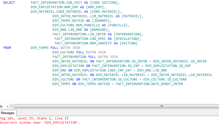Click the [SECTION] alias
Image resolution: width=219 pixels, height=131 pixels.
[128, 43]
